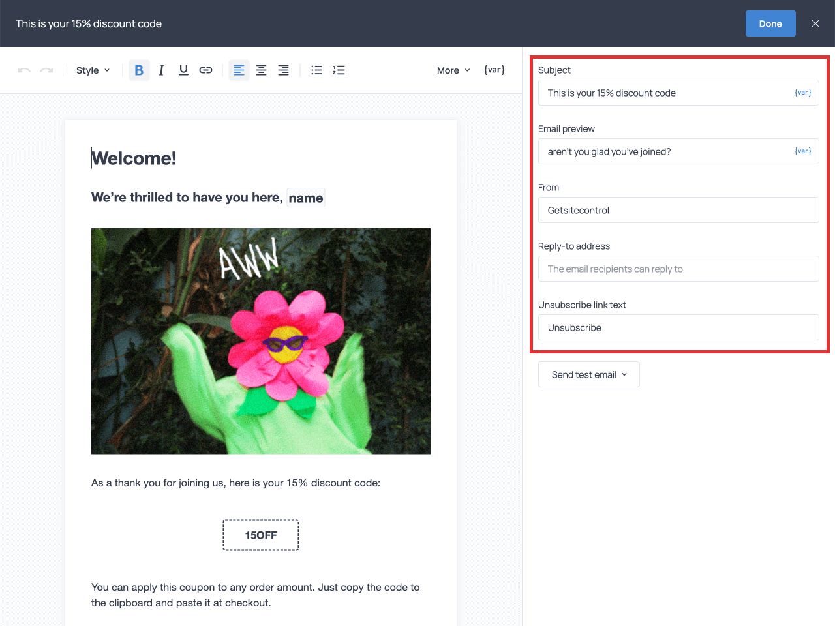Insert a variable with the {var} toolbar button
Image resolution: width=835 pixels, height=626 pixels.
tap(494, 70)
